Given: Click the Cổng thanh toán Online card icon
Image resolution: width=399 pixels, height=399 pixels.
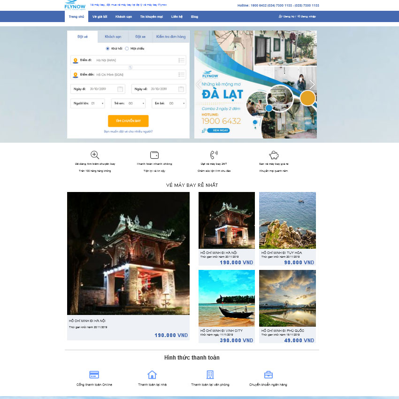Looking at the screenshot, I should (94, 375).
